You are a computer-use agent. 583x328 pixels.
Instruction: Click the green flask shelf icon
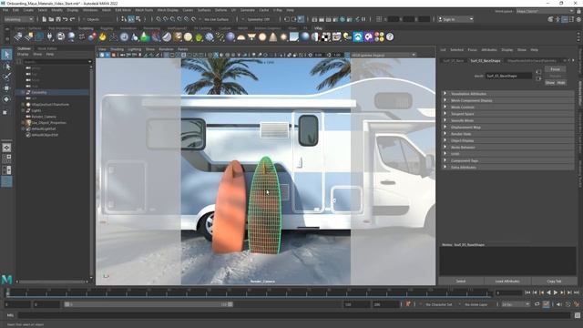point(145,36)
